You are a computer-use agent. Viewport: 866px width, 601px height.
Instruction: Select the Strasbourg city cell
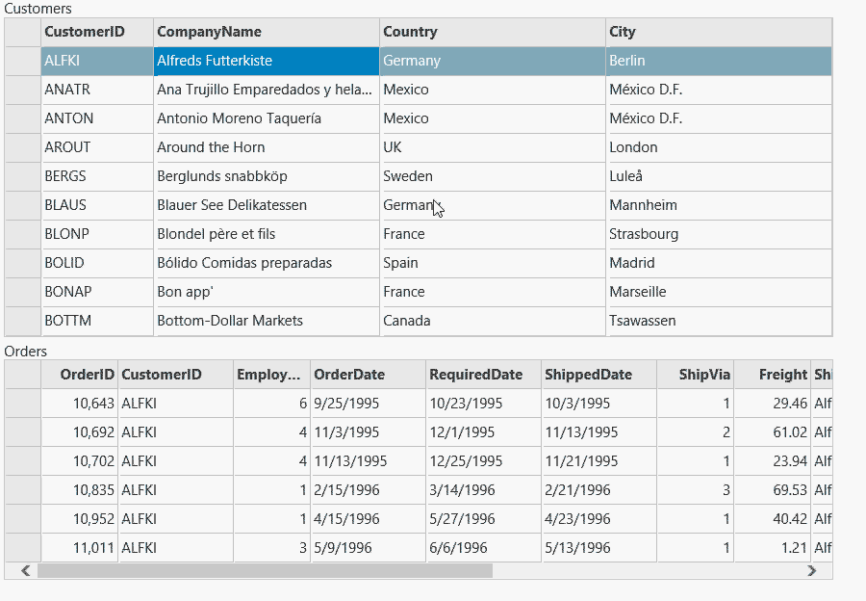click(717, 234)
